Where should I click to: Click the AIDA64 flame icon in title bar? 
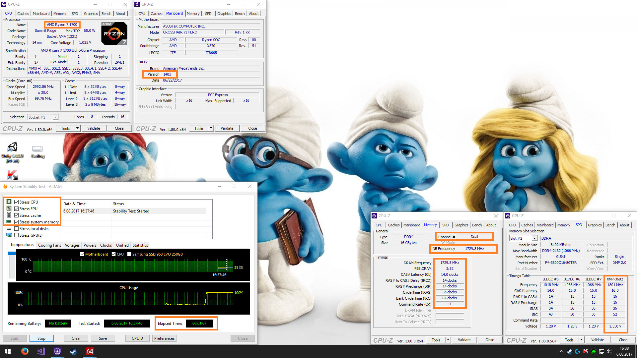(x=5, y=187)
